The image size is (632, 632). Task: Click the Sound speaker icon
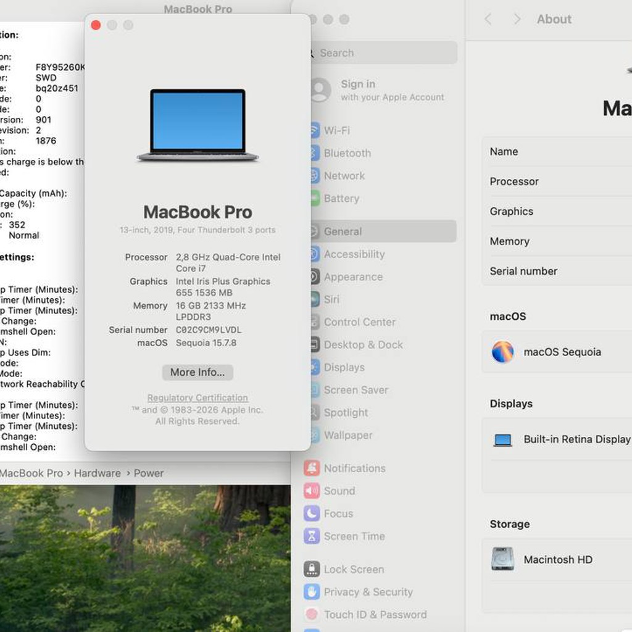tap(312, 491)
